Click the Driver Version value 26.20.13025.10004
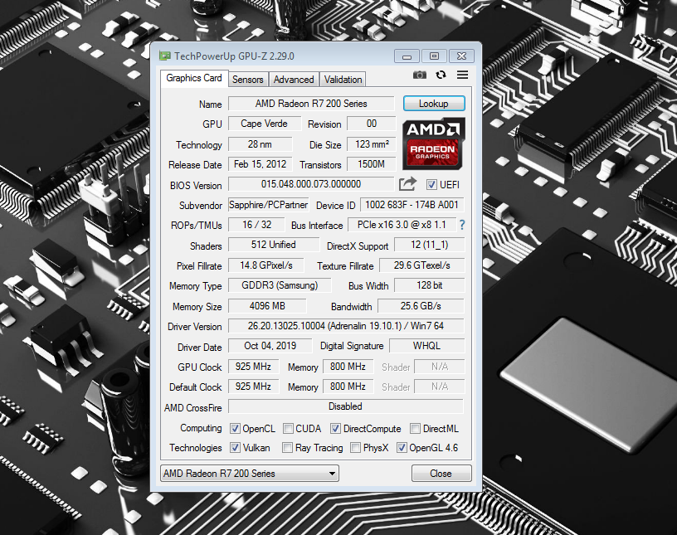The width and height of the screenshot is (677, 535). [346, 326]
